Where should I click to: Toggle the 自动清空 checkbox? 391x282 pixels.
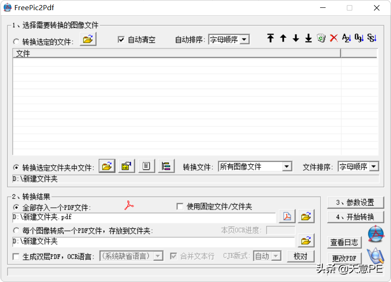121,40
